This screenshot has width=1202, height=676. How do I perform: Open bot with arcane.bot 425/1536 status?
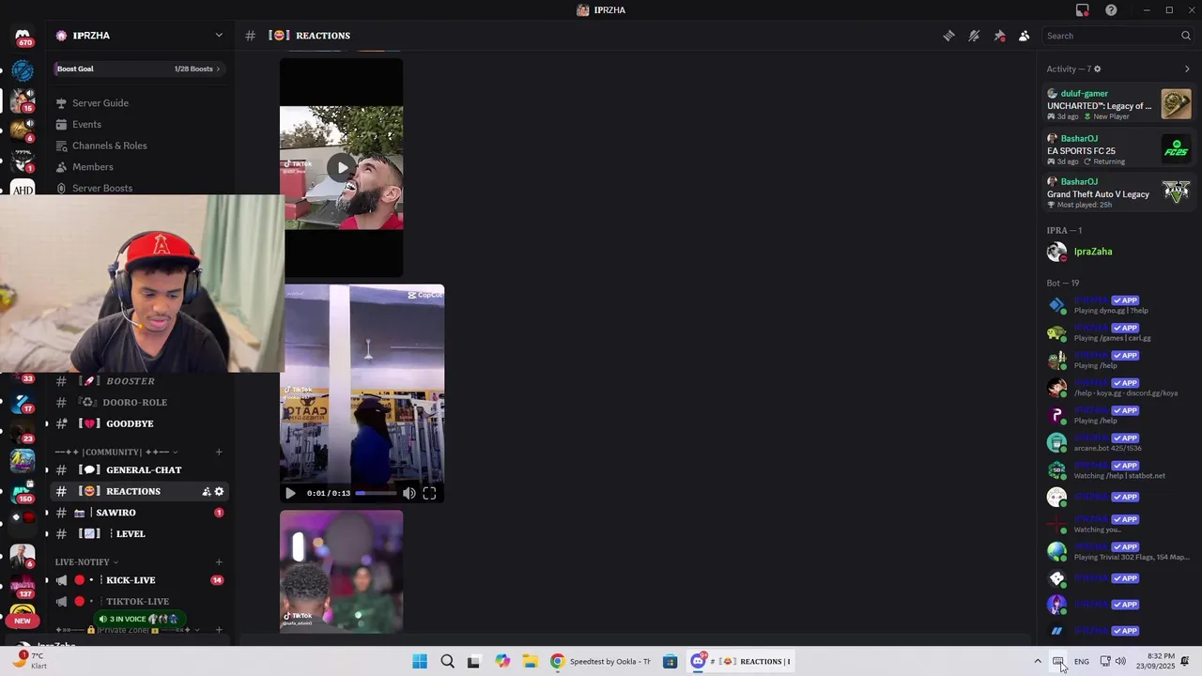[1118, 442]
